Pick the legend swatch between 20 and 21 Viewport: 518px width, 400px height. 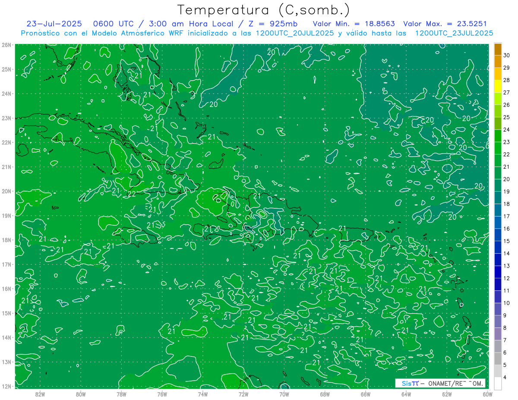498,173
